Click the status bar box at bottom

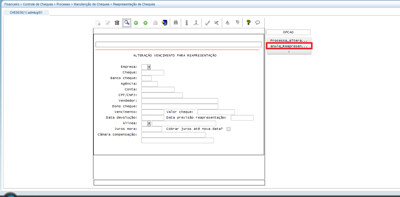pos(179,182)
